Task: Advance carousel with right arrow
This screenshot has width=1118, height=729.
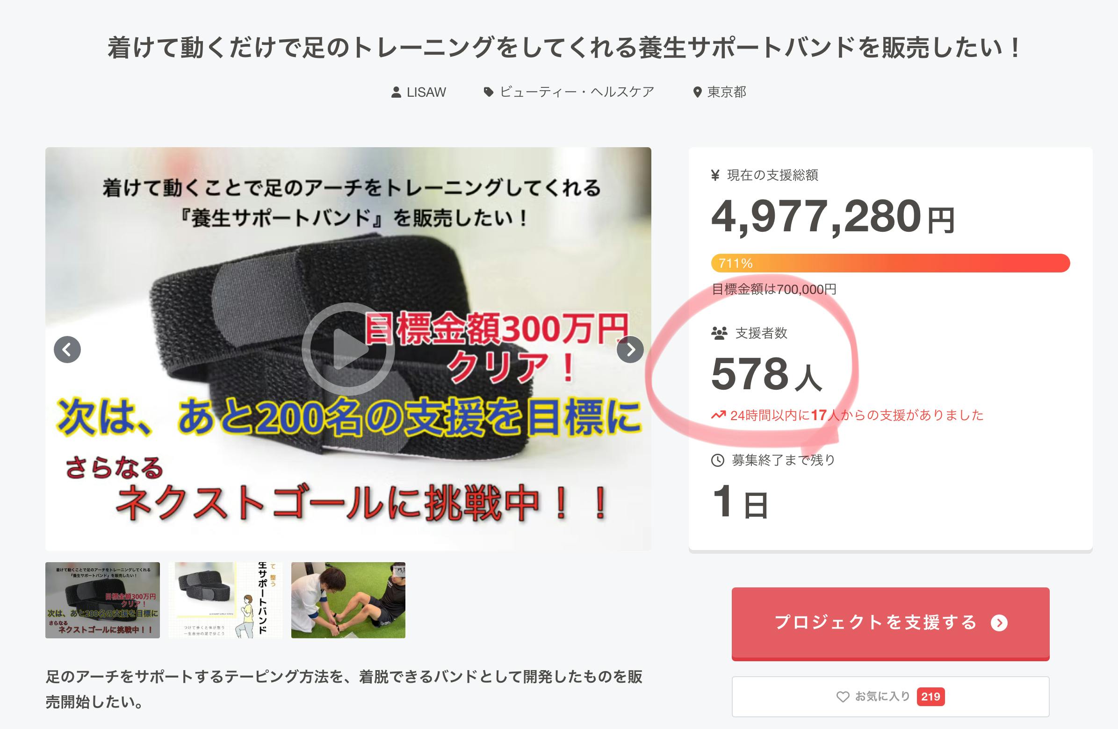Action: (630, 349)
